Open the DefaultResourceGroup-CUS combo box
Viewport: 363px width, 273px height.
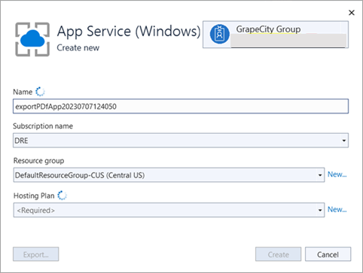[169, 175]
